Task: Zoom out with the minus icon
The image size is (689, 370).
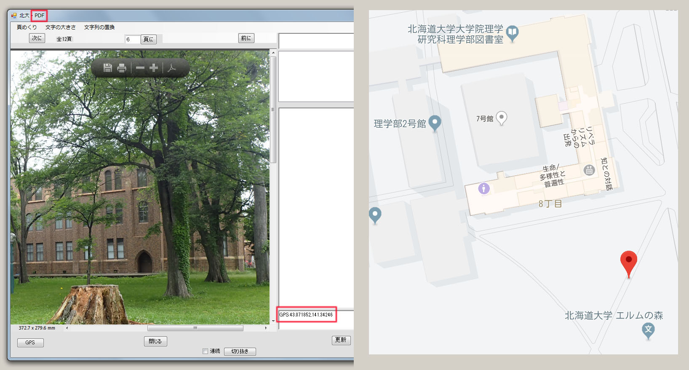Action: pyautogui.click(x=140, y=68)
